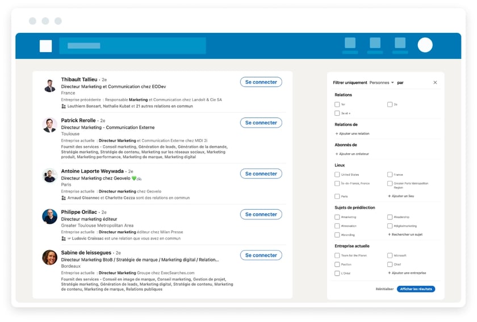Open Philippe Orillac's profile name link

pyautogui.click(x=78, y=212)
